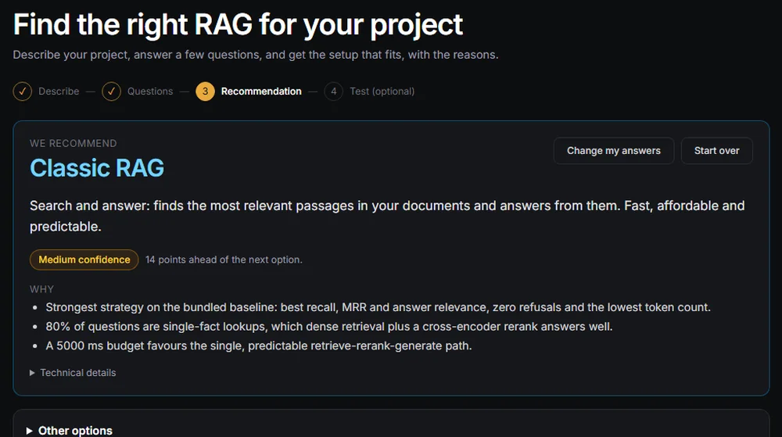
Task: Click the Change my answers button
Action: pyautogui.click(x=613, y=150)
